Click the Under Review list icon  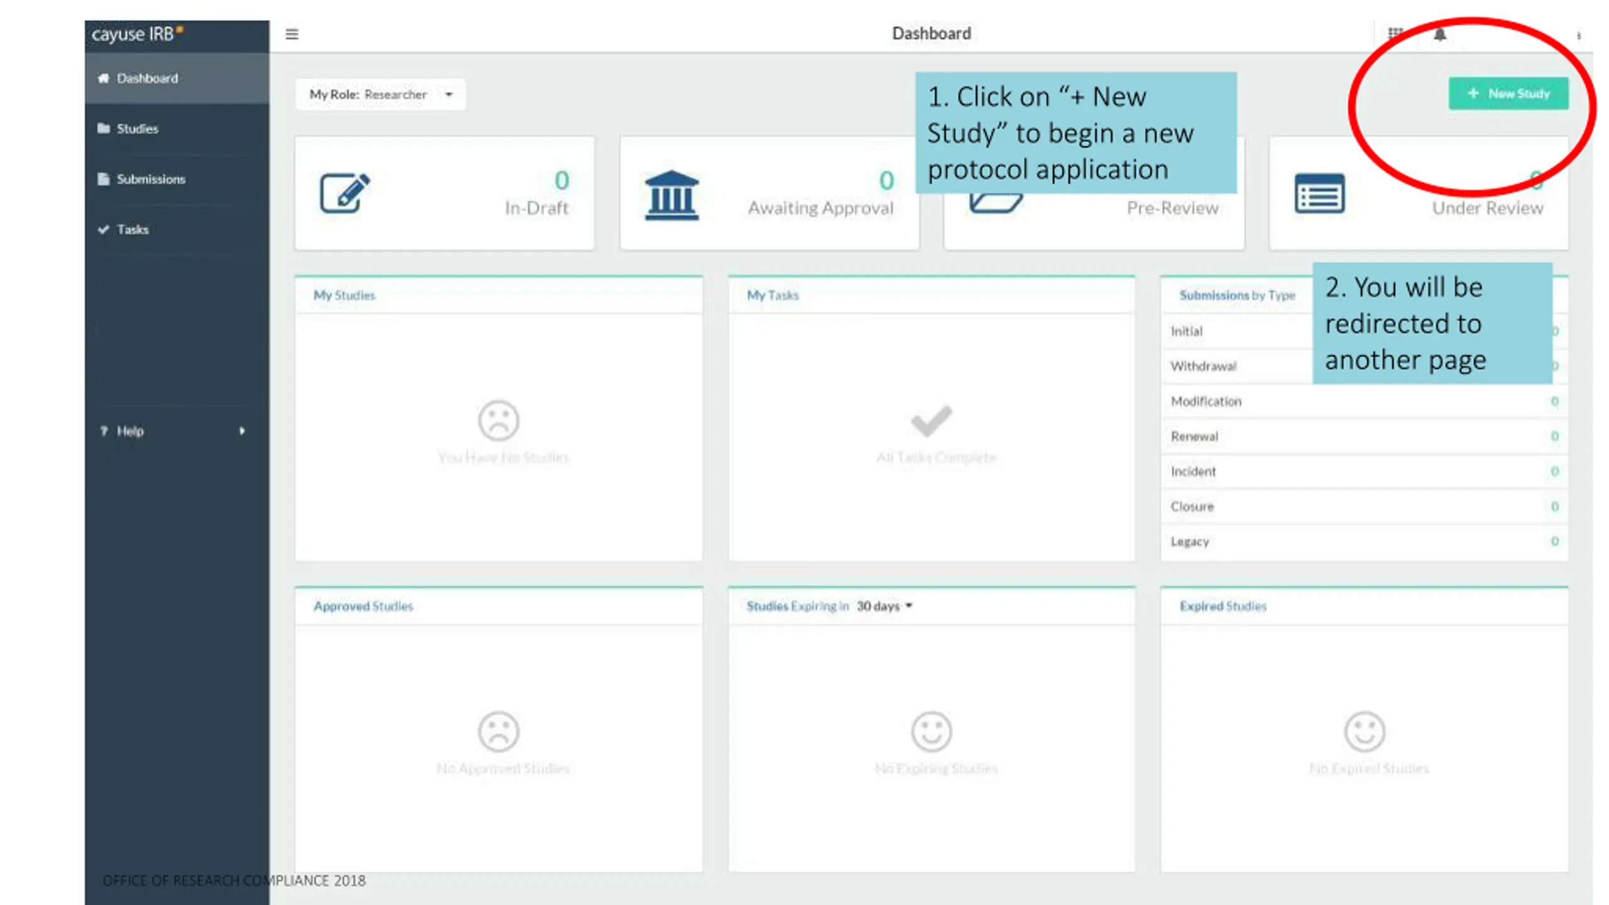point(1319,193)
